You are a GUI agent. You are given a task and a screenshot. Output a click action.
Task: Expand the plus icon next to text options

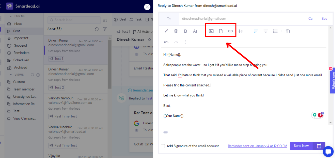[240, 31]
